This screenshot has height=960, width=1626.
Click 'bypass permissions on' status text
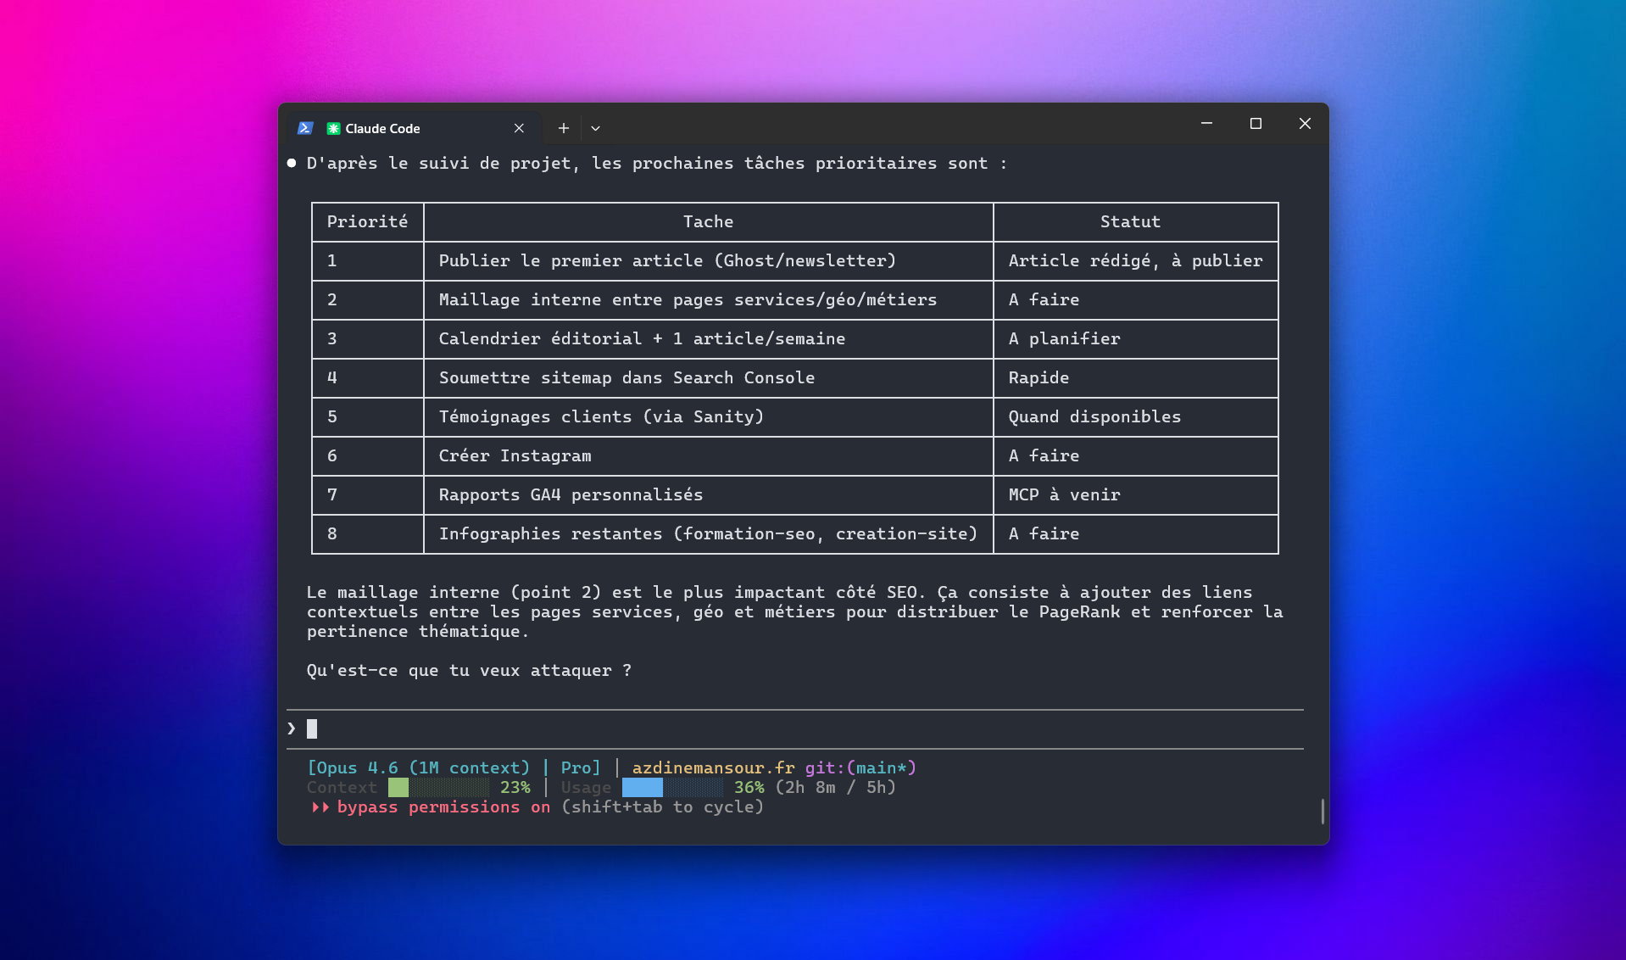[x=443, y=807]
